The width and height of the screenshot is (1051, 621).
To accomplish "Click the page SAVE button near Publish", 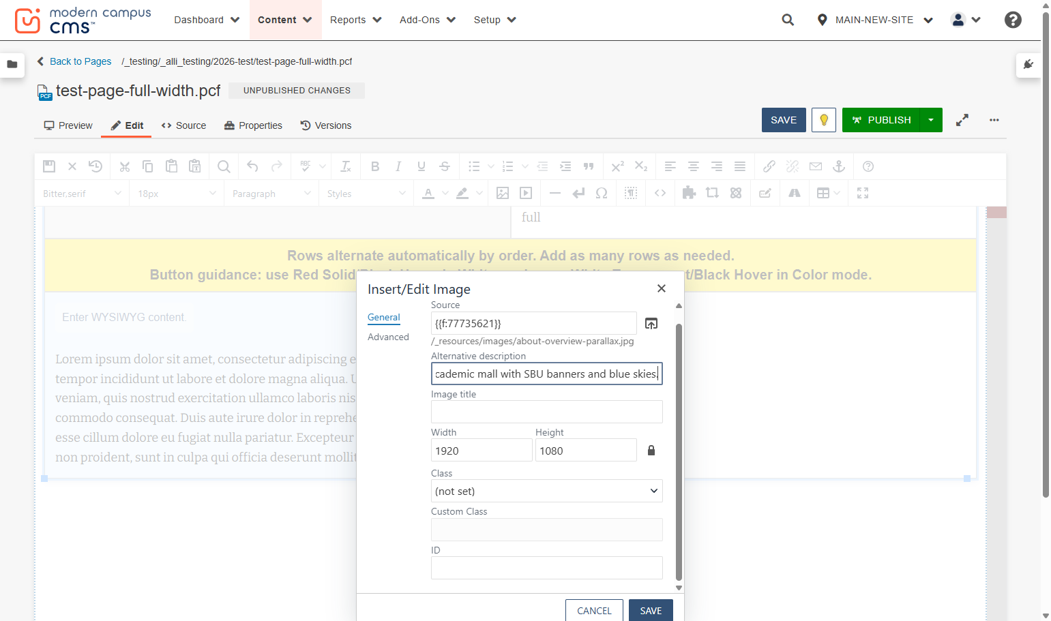I will (x=784, y=120).
